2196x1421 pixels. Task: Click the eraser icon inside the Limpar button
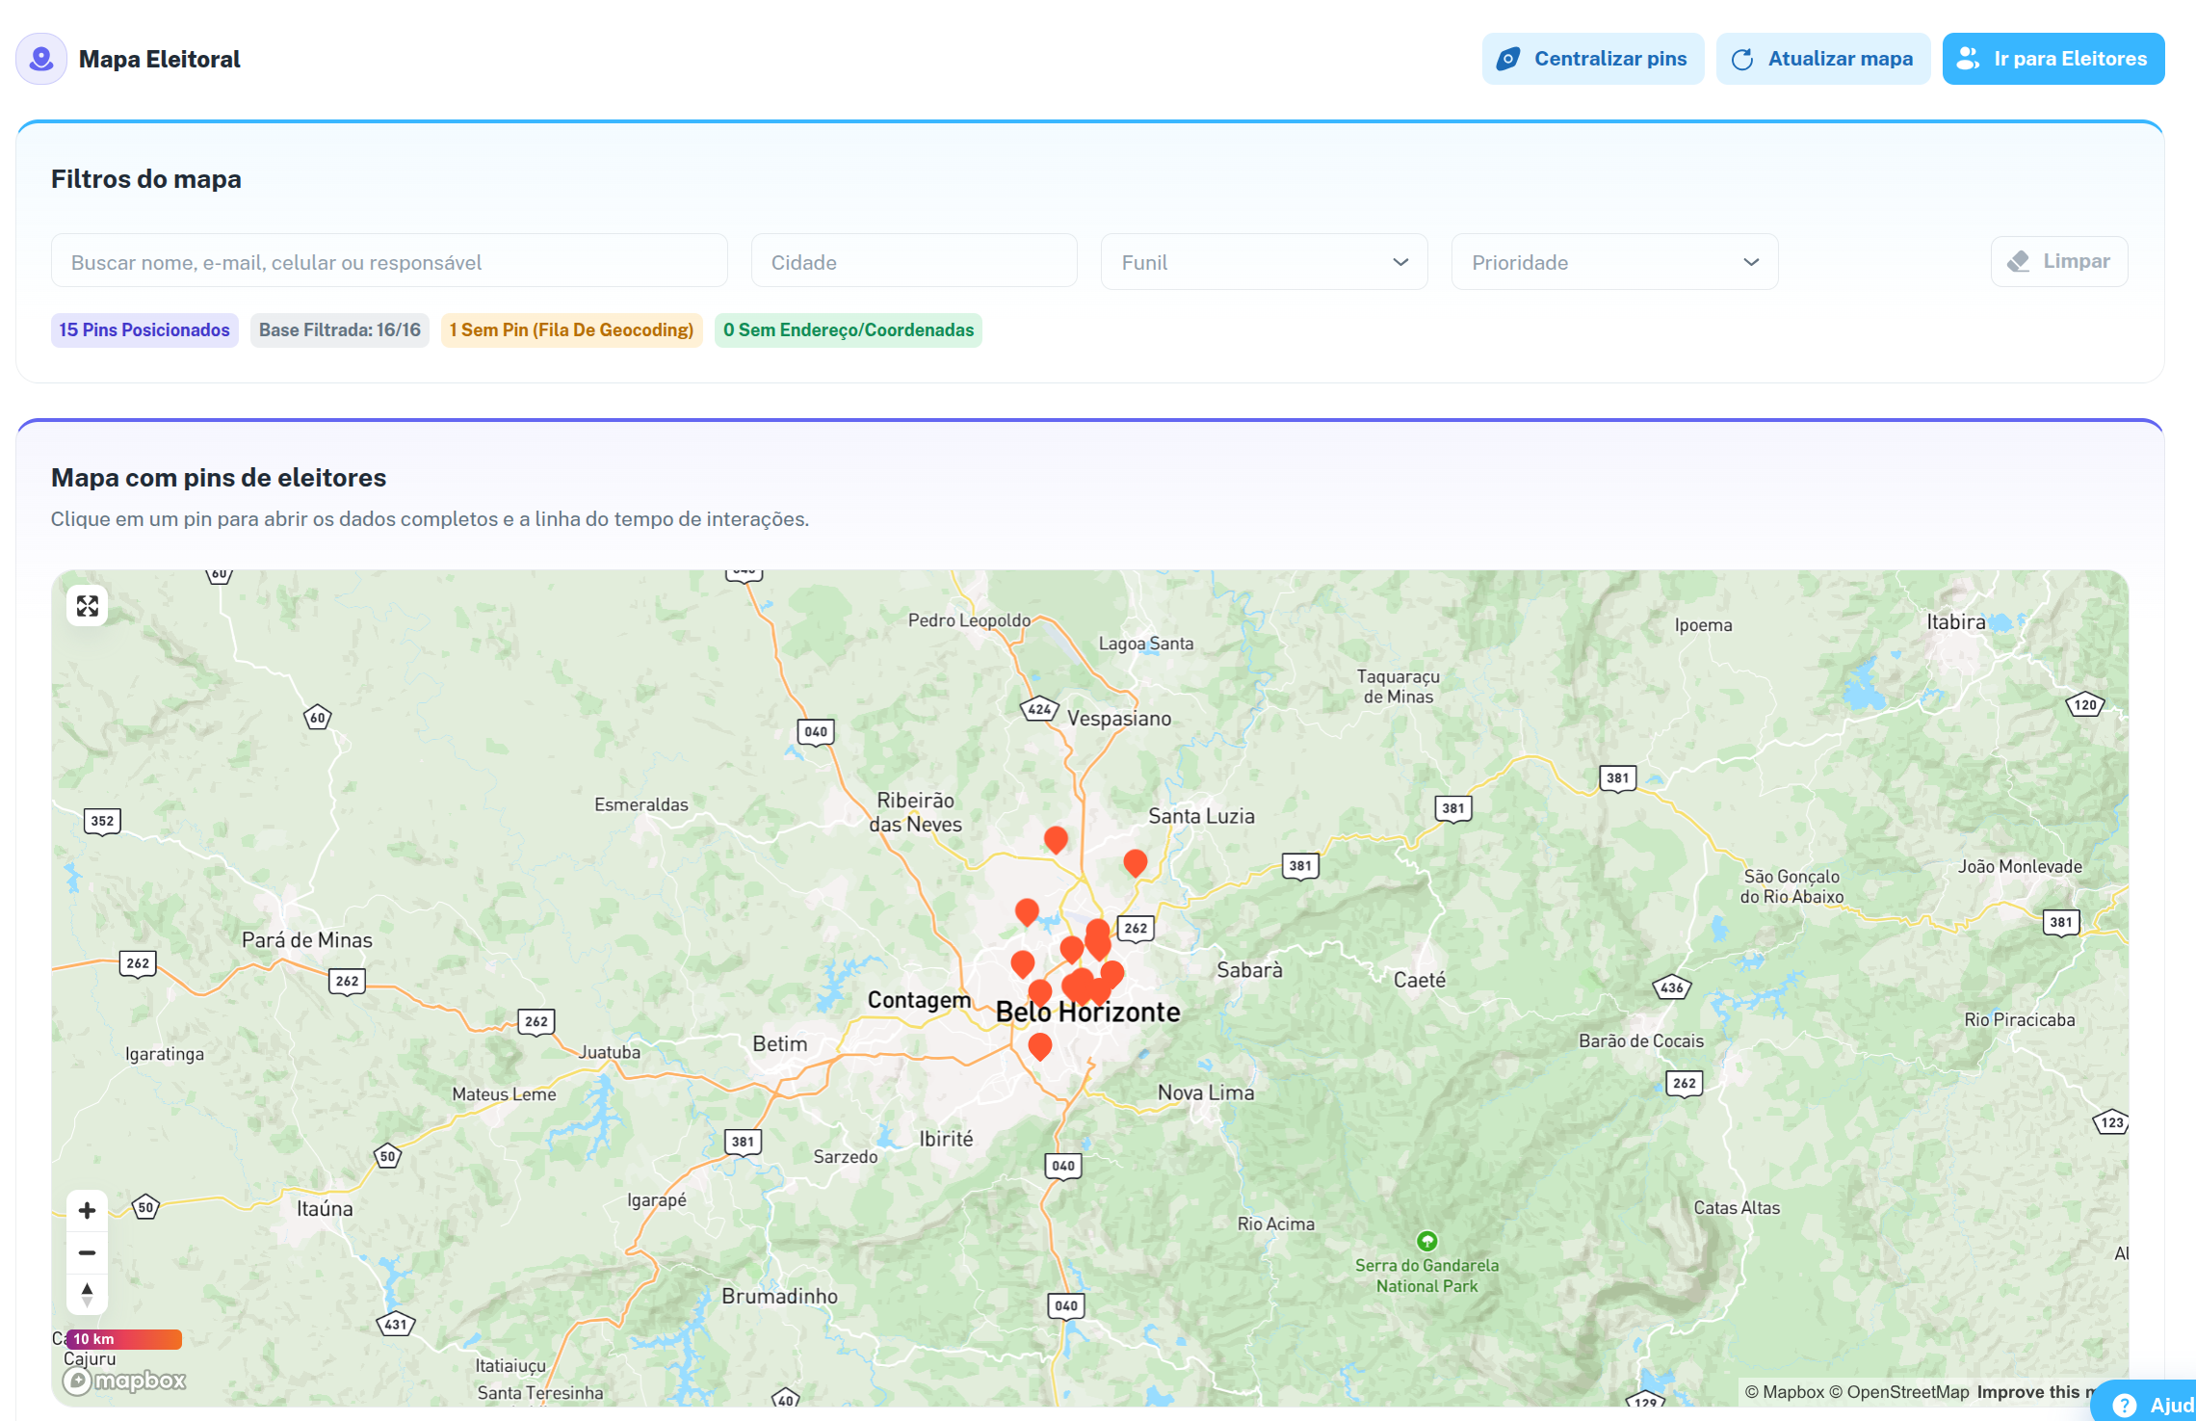click(x=2020, y=261)
